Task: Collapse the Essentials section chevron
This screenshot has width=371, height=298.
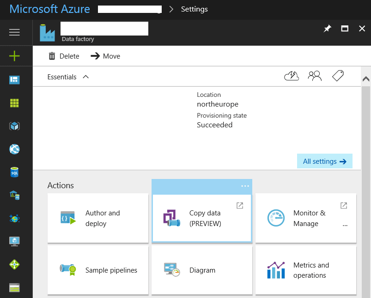Action: coord(86,77)
